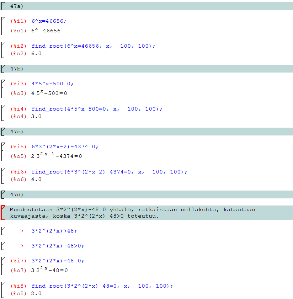
Task: Place cursor in unevaluated input 3*2^(2*x)>48;
Action: pyautogui.click(x=54, y=231)
